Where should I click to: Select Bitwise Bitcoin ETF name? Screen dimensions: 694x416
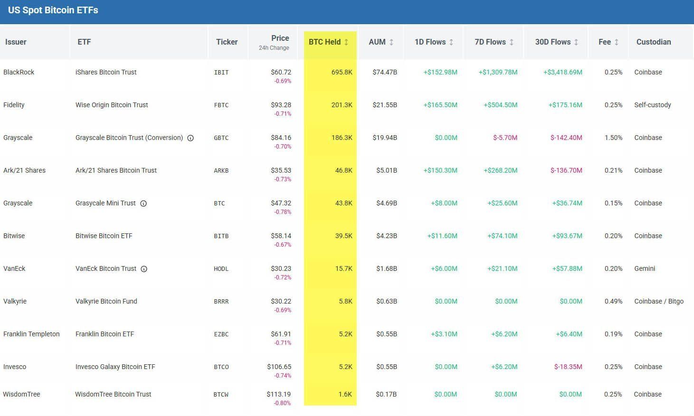104,236
